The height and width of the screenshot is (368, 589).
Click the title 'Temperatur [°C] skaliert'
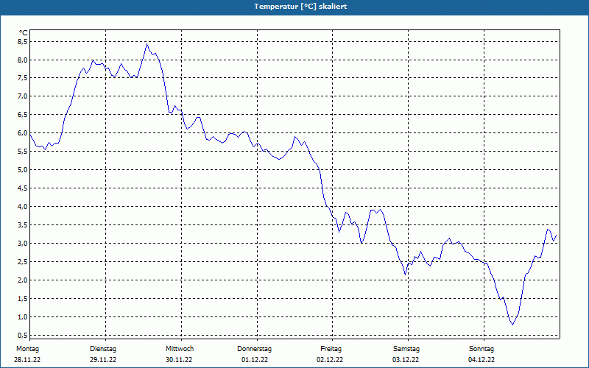[300, 7]
